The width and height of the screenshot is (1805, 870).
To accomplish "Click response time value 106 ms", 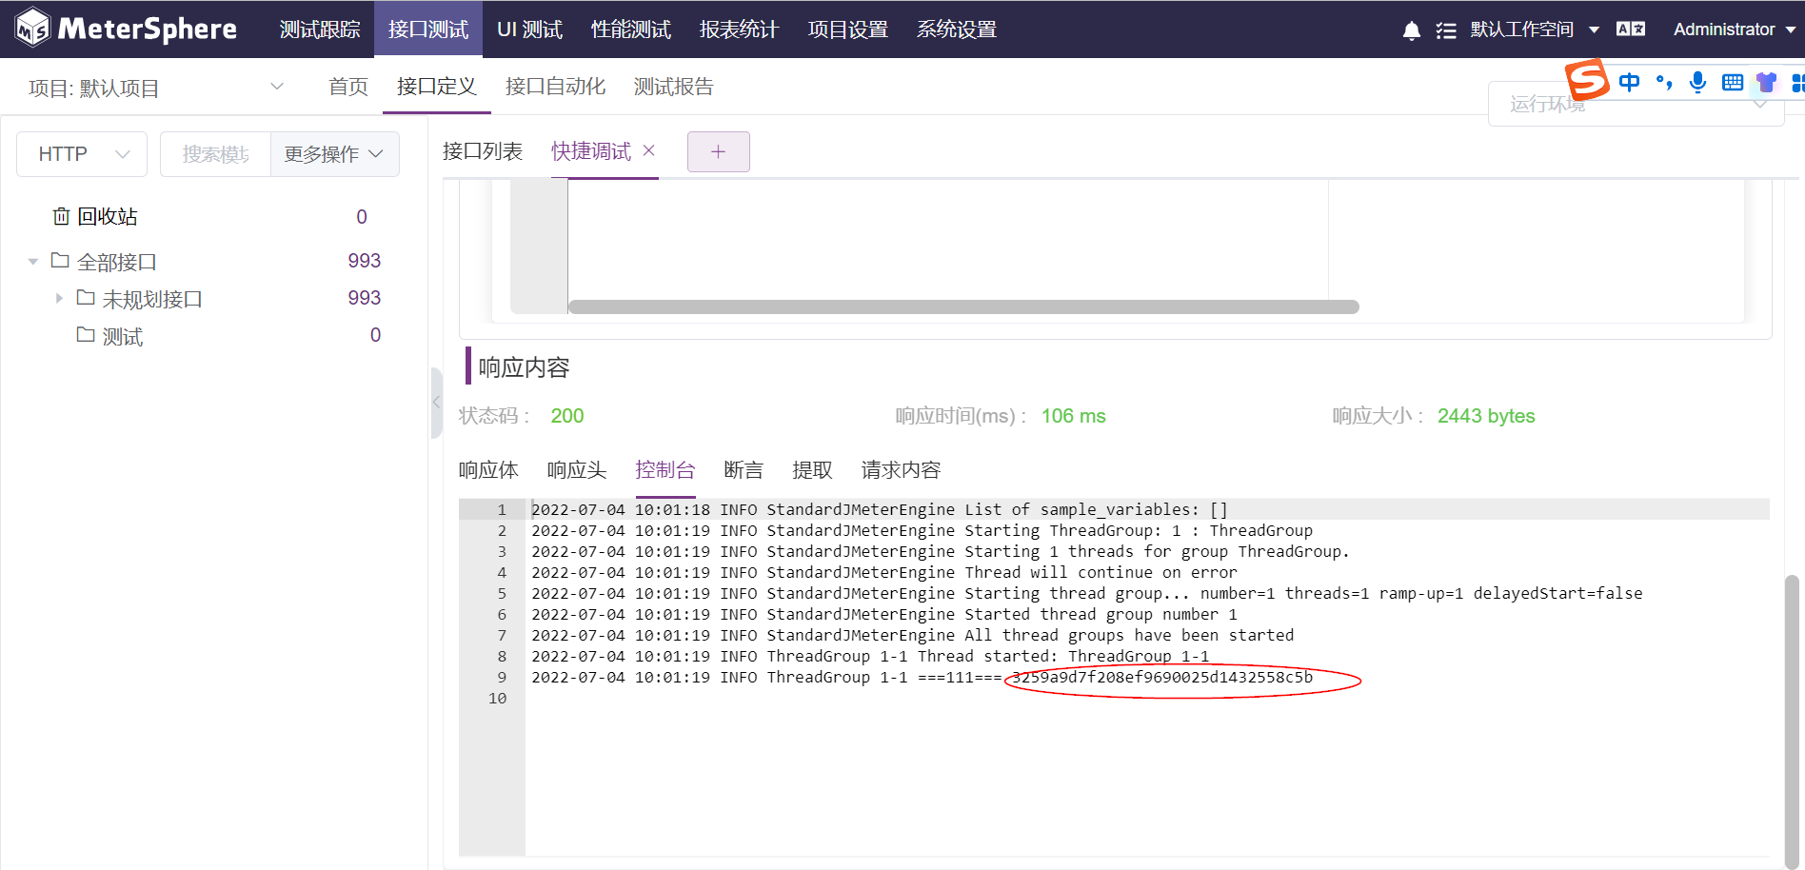I will point(1074,416).
